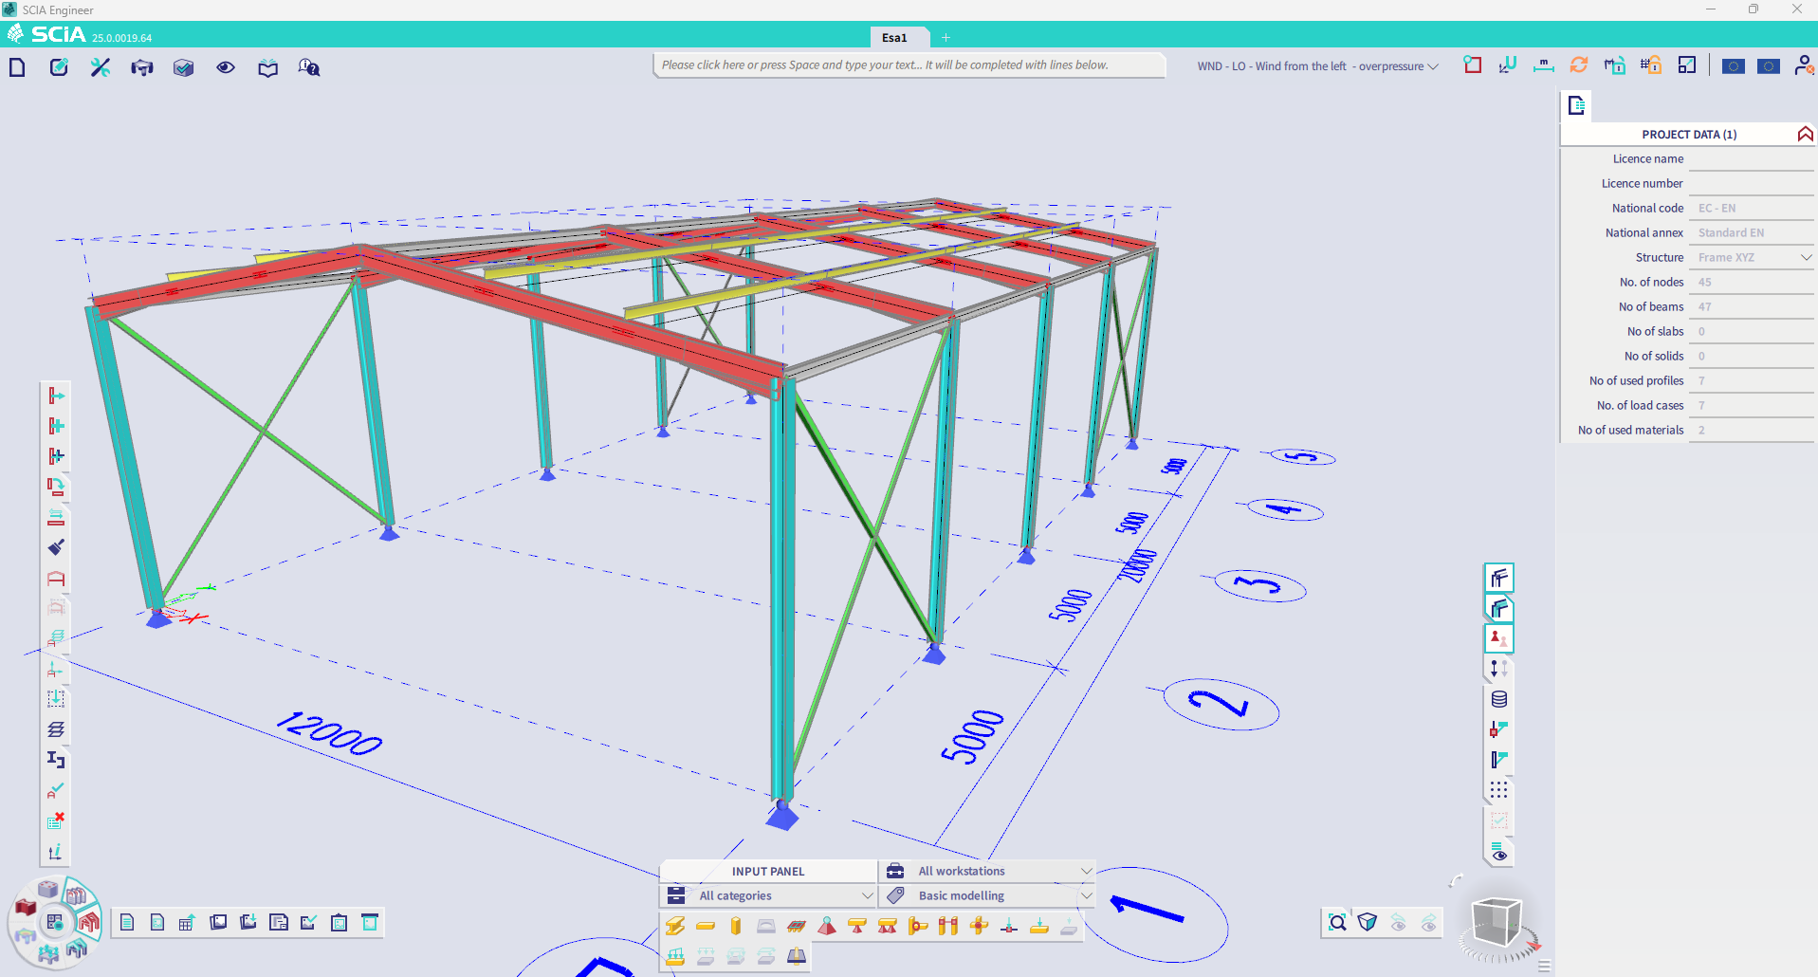Click the units length 'm' icon
This screenshot has height=977, width=1818.
1544,65
